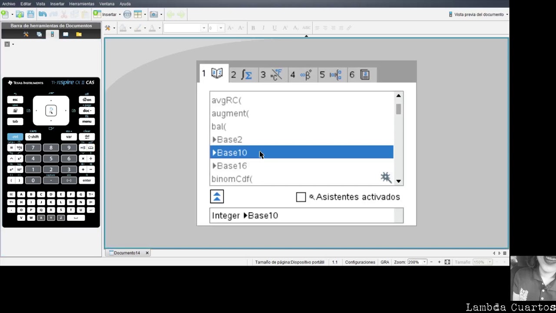Select augment( in the catalog list
The width and height of the screenshot is (556, 313).
[x=301, y=113]
